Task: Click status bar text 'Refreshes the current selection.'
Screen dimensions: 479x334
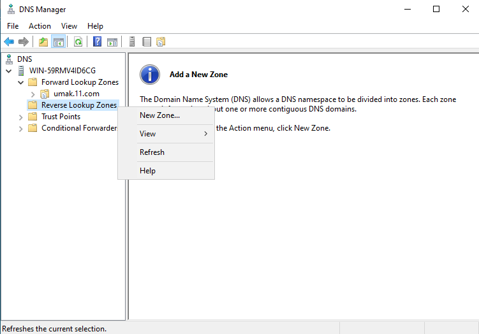Action: (x=54, y=329)
